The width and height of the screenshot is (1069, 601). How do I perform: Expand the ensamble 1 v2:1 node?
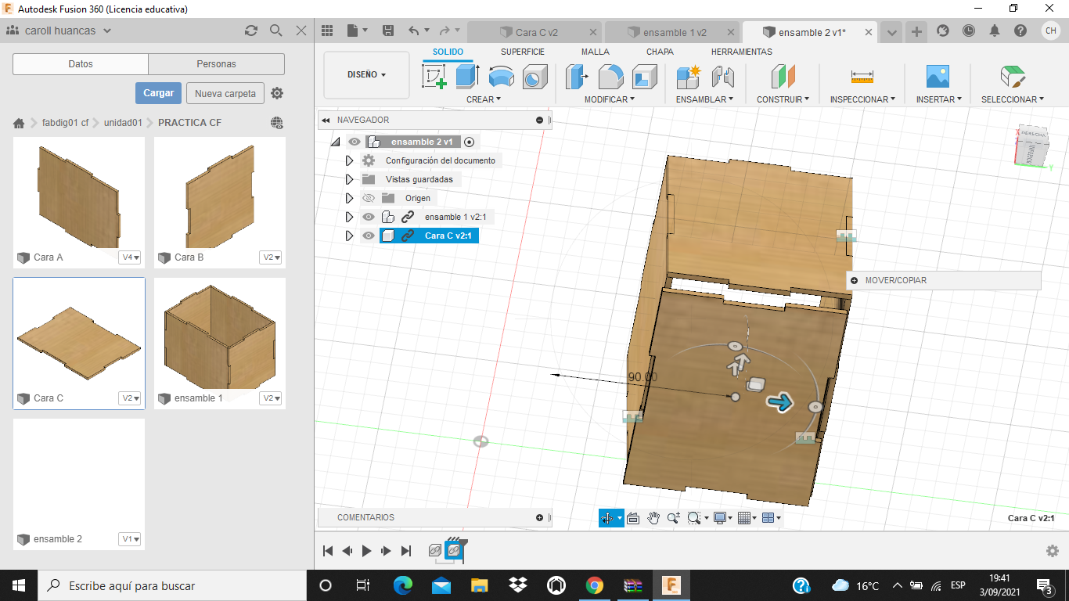[350, 217]
